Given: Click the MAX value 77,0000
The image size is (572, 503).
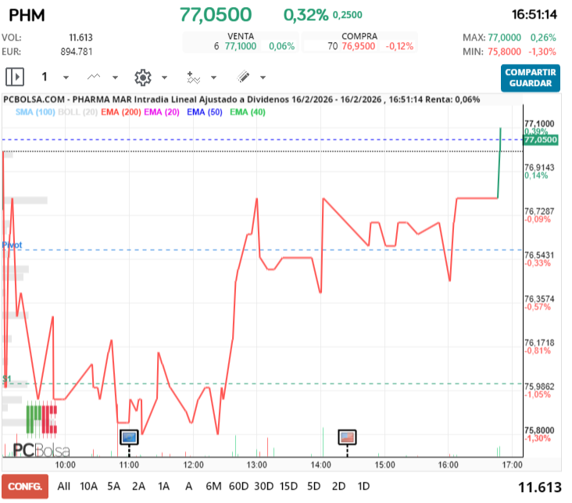Looking at the screenshot, I should [x=504, y=38].
